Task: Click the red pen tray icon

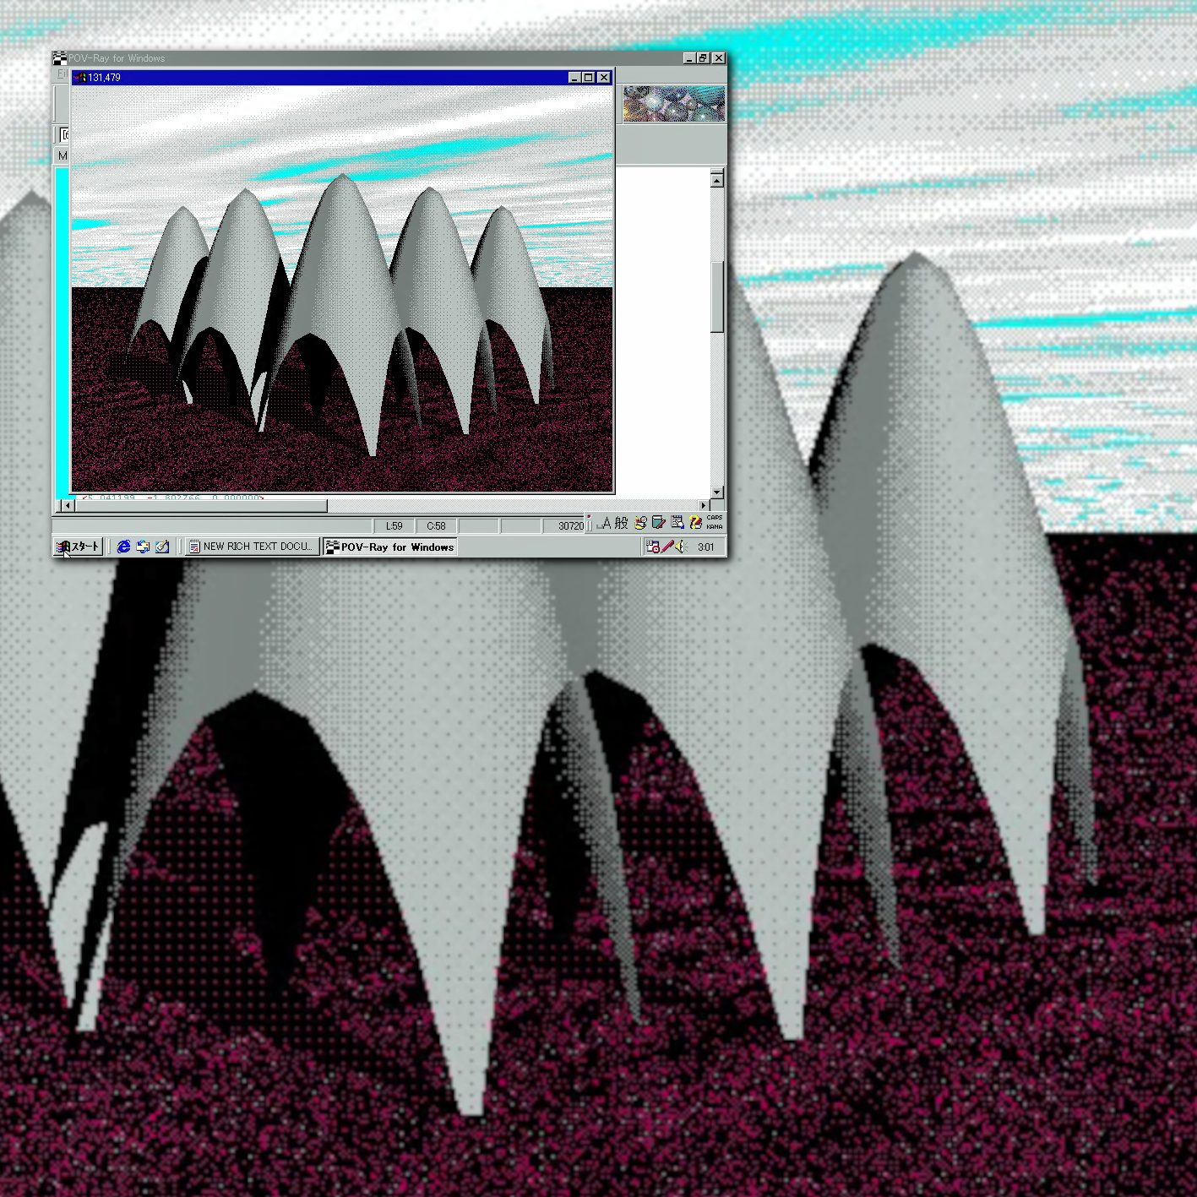Action: (667, 547)
